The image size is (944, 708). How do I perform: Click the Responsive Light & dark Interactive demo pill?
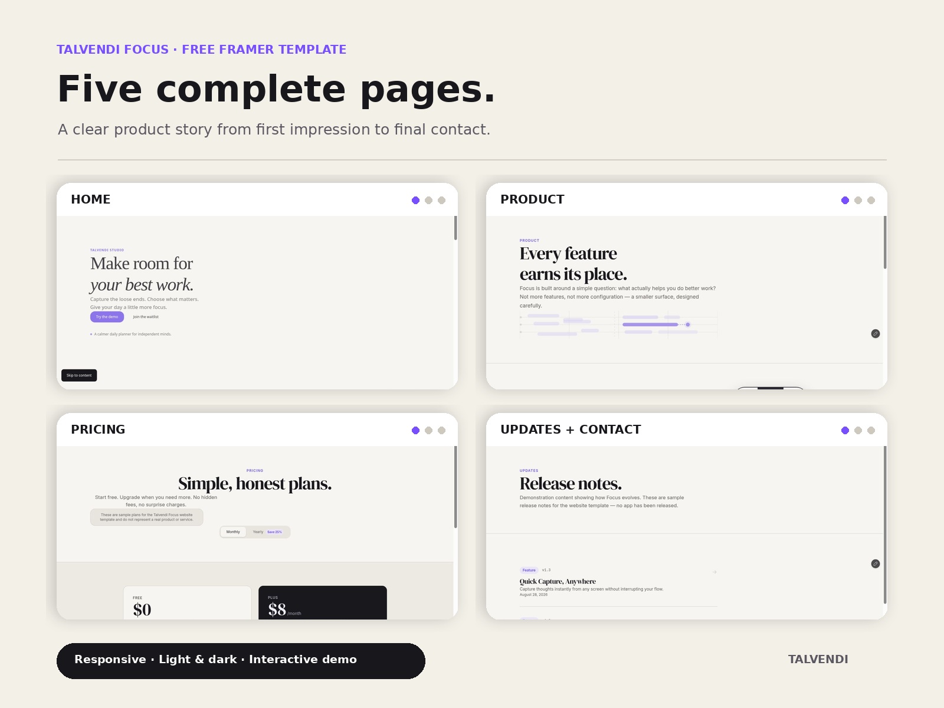point(241,661)
